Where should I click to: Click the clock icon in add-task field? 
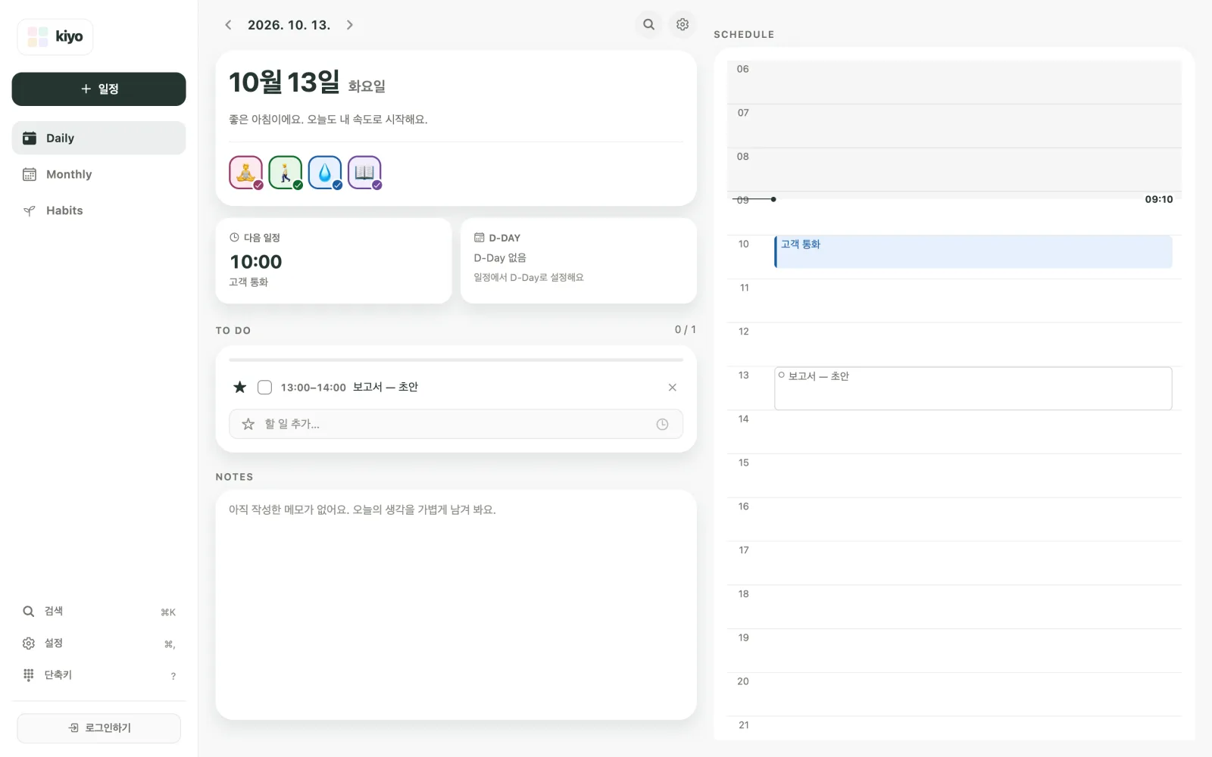pos(662,424)
